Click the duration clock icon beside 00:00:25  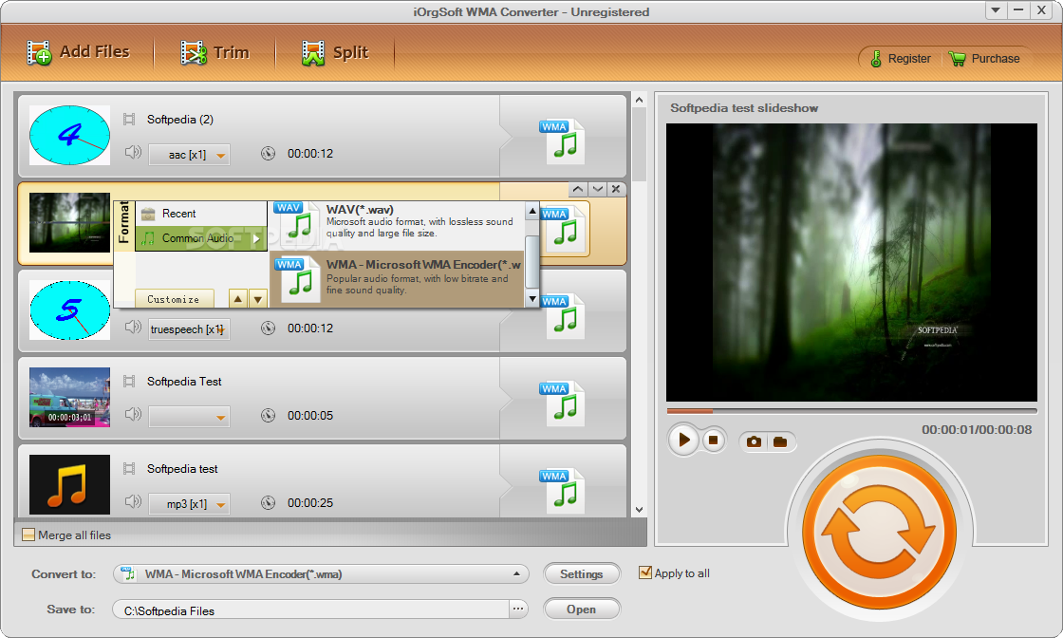(x=269, y=503)
